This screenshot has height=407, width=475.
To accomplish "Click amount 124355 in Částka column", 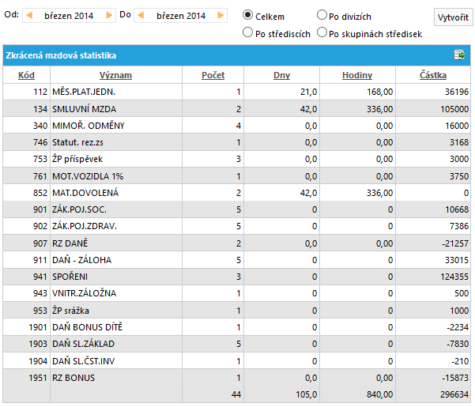I will coord(454,277).
